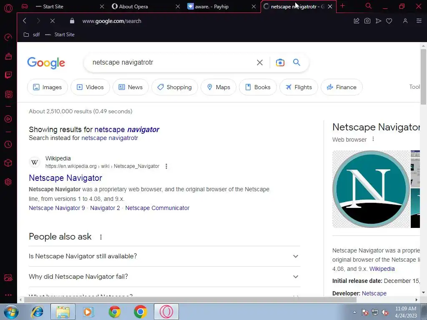Filter results by Videos
The image size is (427, 320).
click(90, 87)
